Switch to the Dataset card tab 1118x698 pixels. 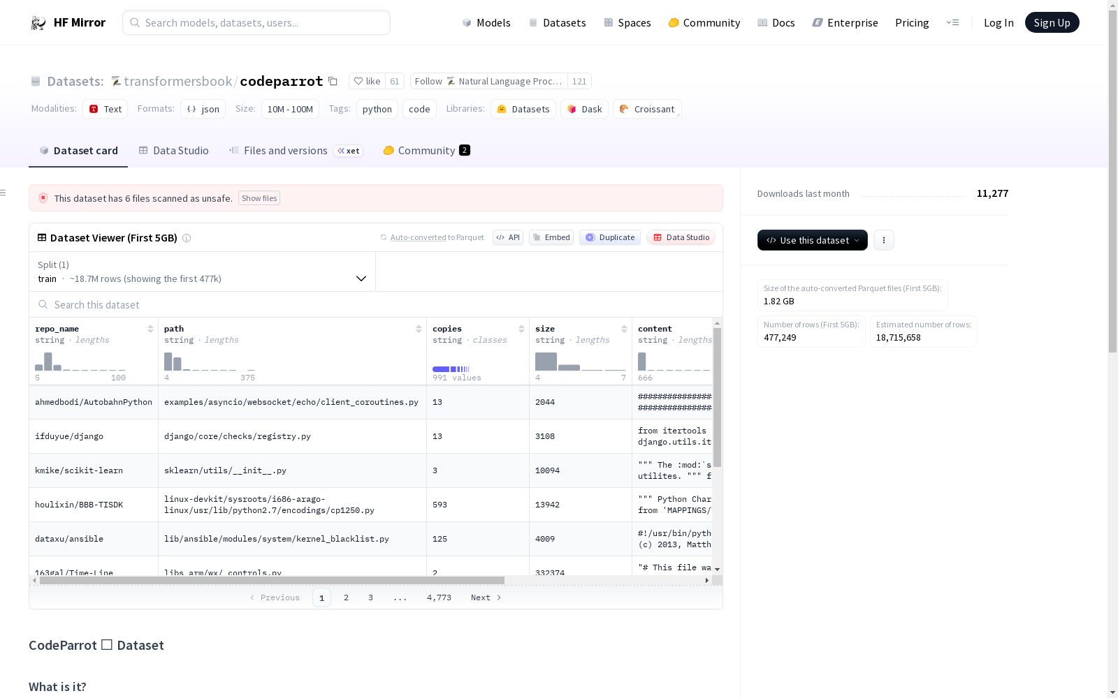point(78,151)
